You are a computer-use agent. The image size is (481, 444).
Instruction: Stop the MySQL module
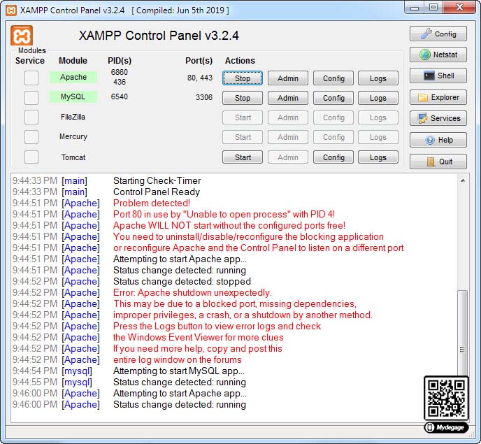243,98
